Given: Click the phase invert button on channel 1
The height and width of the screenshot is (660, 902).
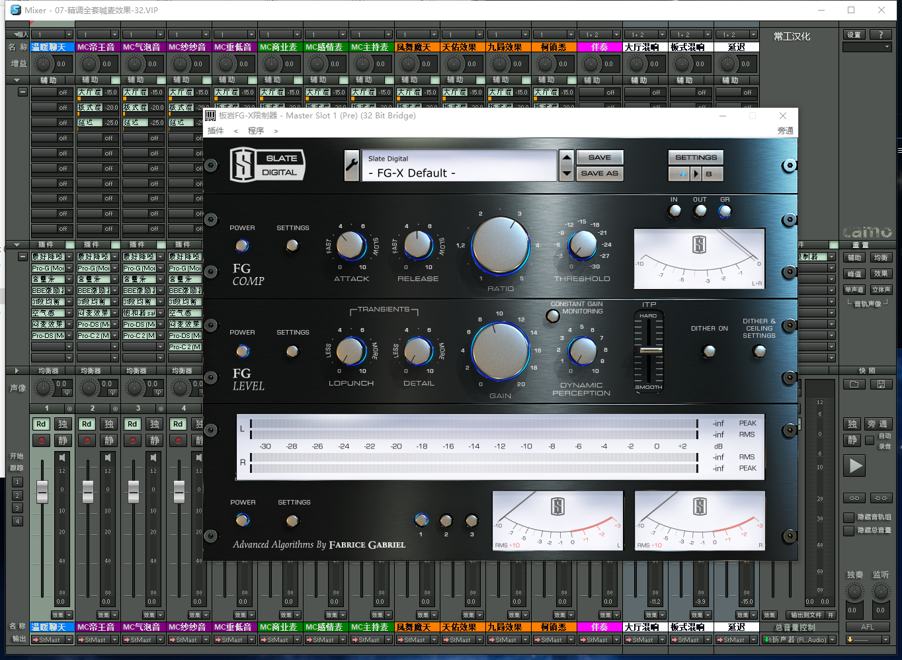Looking at the screenshot, I should [66, 392].
